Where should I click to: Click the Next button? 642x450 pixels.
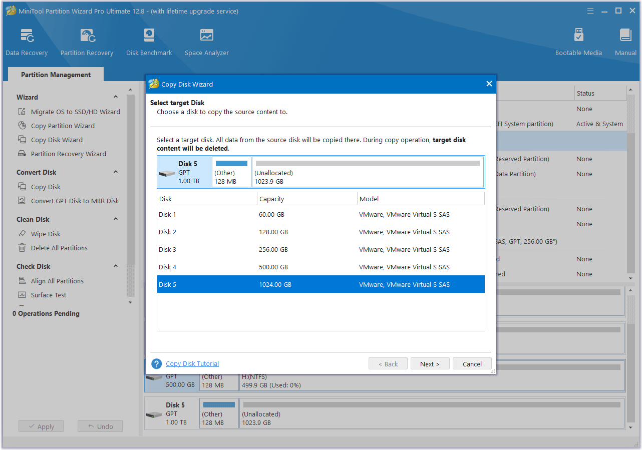pyautogui.click(x=430, y=364)
